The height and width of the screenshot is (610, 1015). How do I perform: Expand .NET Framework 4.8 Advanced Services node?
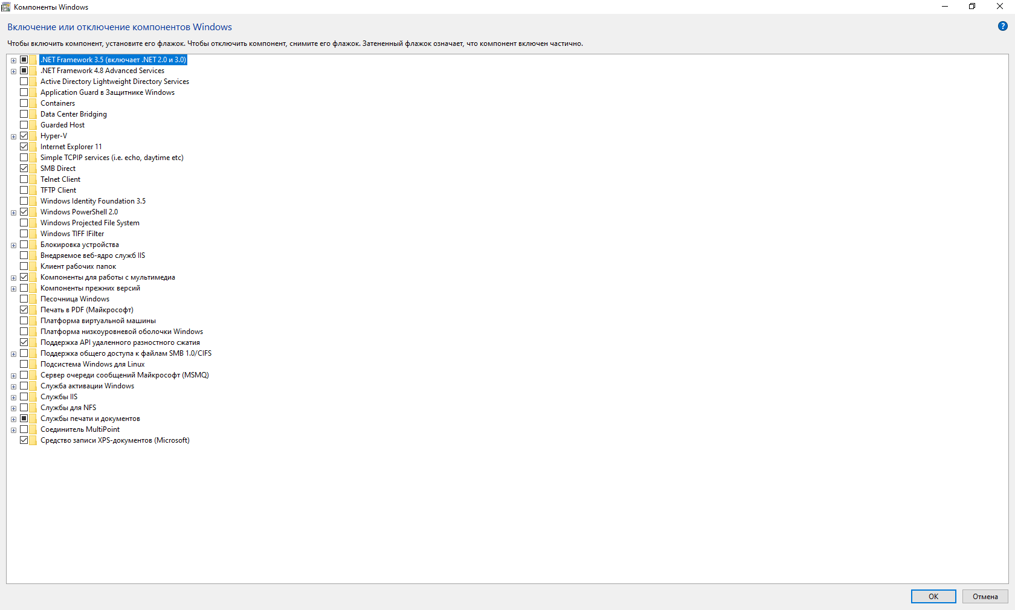tap(13, 71)
